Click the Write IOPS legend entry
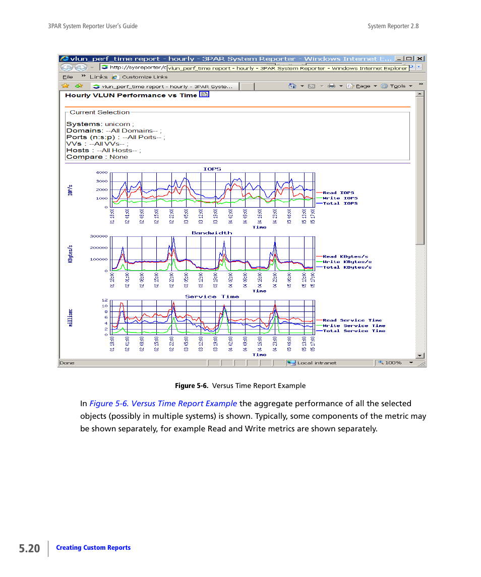Image resolution: width=481 pixels, height=577 pixels. coord(337,198)
